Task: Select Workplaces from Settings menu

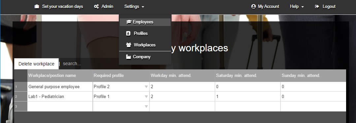Action: click(x=145, y=45)
